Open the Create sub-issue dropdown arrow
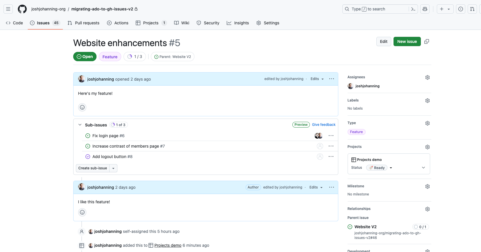This screenshot has width=481, height=252. point(113,168)
